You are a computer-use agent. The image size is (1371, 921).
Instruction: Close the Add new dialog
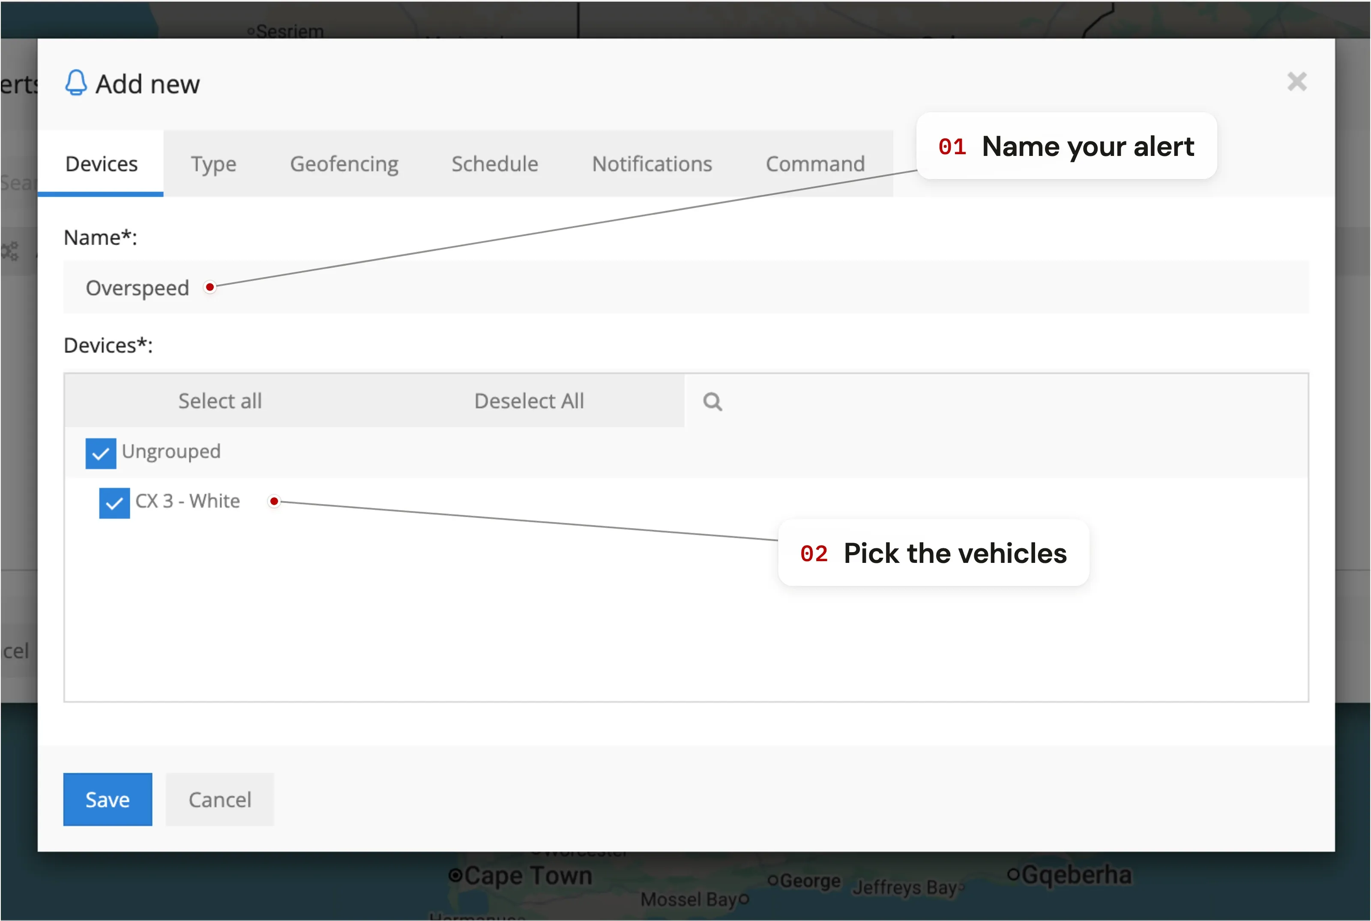coord(1297,82)
